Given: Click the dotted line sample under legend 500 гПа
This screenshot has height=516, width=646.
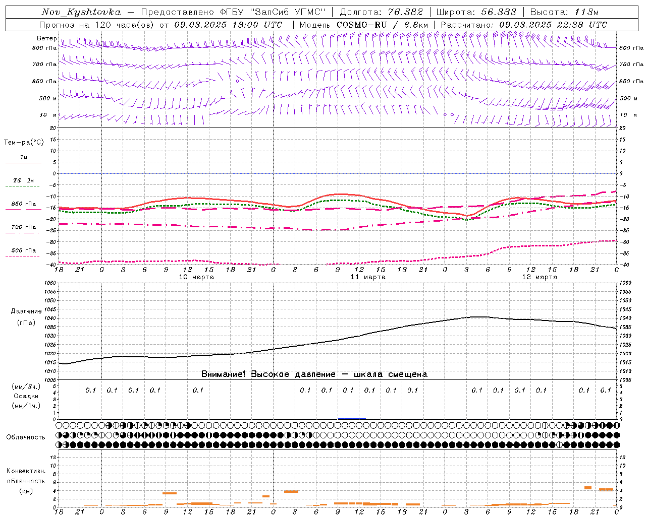Looking at the screenshot, I should (x=22, y=256).
